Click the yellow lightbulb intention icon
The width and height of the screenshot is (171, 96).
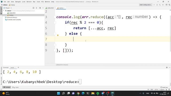click(x=58, y=35)
